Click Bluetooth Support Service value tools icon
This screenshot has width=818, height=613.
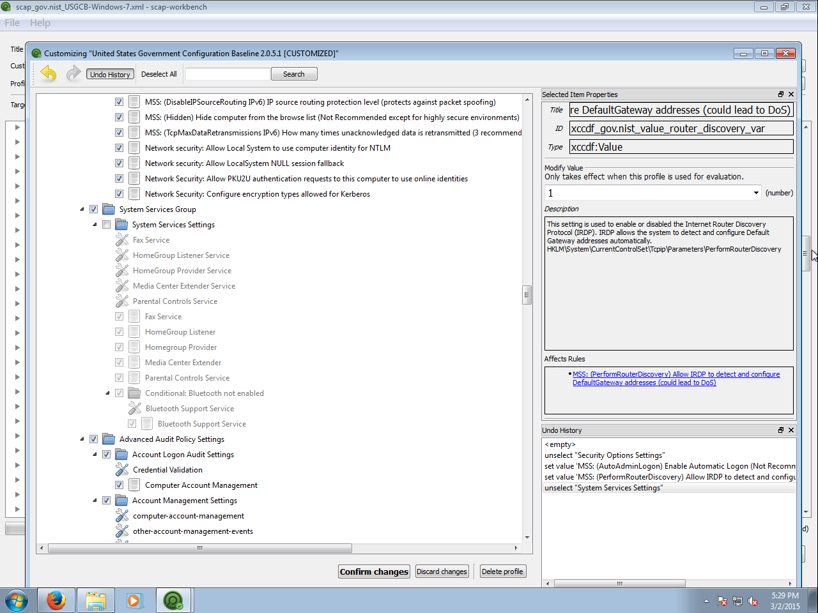coord(135,409)
